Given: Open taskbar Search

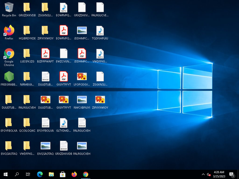Looking at the screenshot, I should click(17, 174).
